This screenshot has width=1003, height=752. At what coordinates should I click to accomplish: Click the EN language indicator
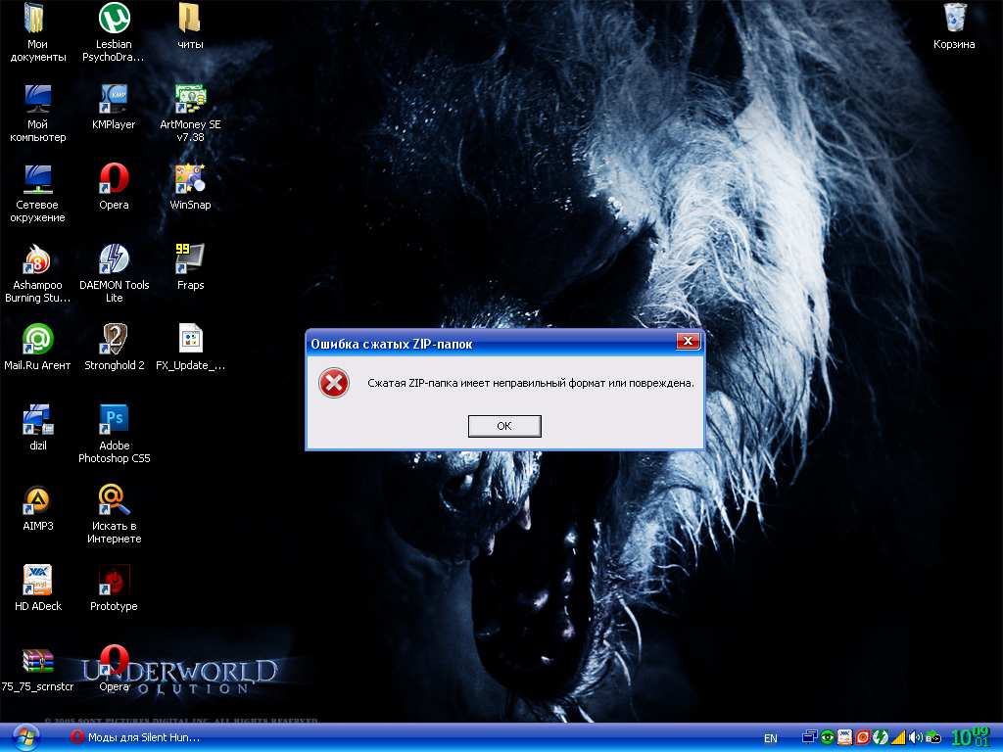[x=771, y=738]
